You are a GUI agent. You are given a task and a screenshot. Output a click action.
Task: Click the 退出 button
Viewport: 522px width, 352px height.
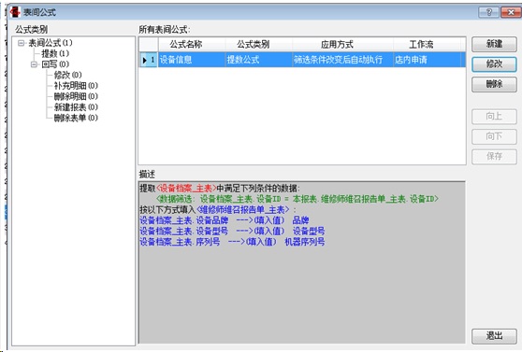click(x=494, y=336)
